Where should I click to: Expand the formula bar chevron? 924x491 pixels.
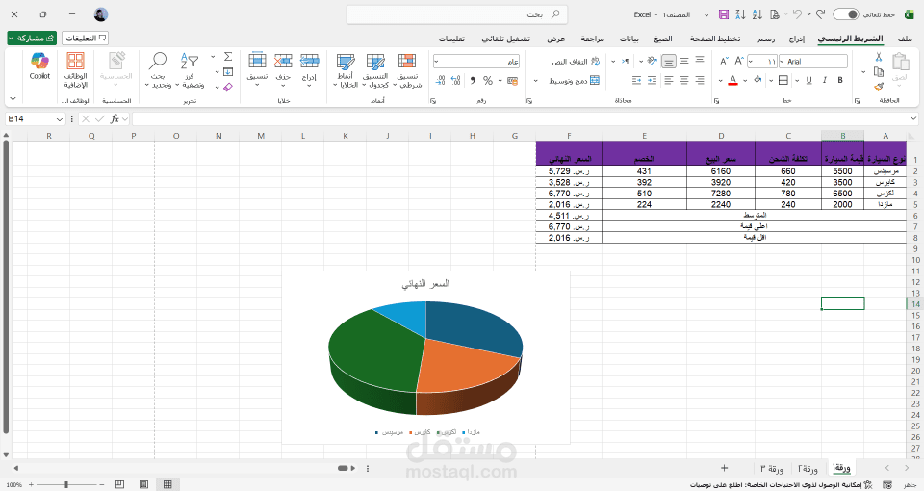pyautogui.click(x=912, y=119)
